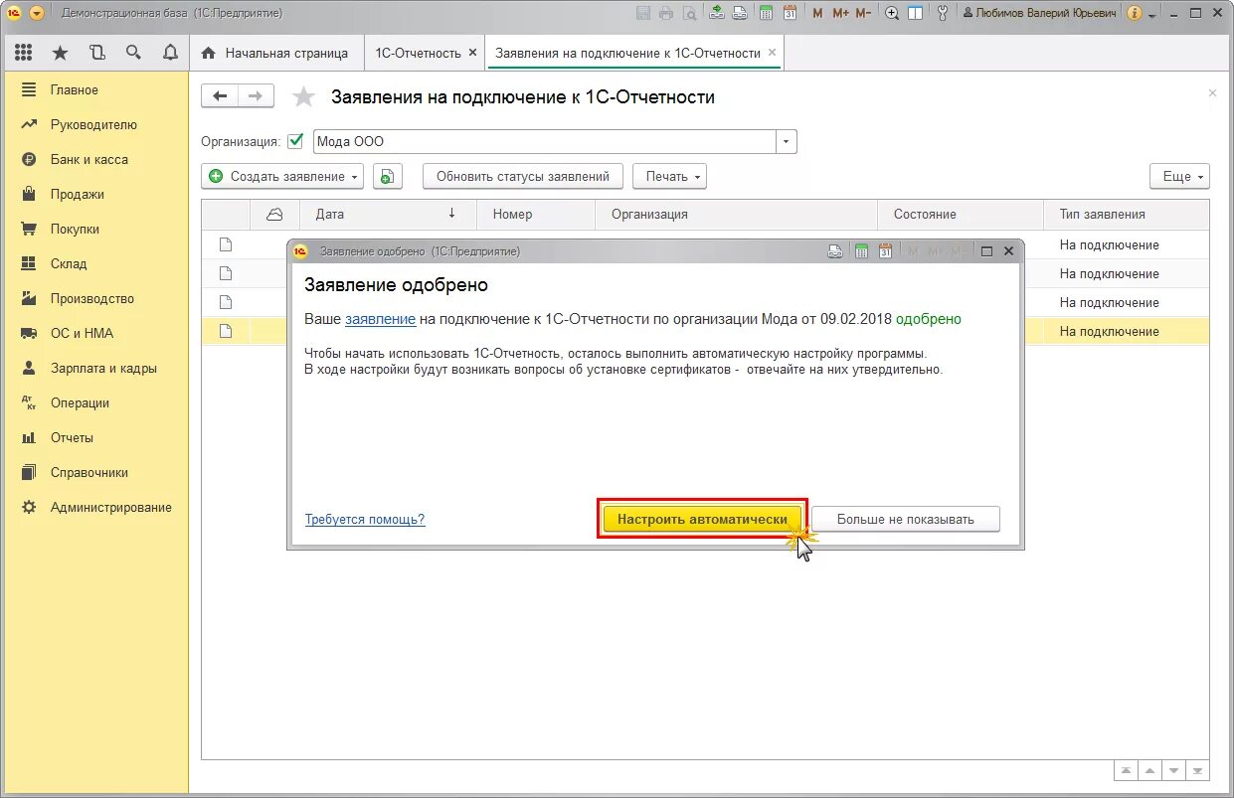Add the form to favorites with the gray star
The height and width of the screenshot is (798, 1234).
(303, 96)
